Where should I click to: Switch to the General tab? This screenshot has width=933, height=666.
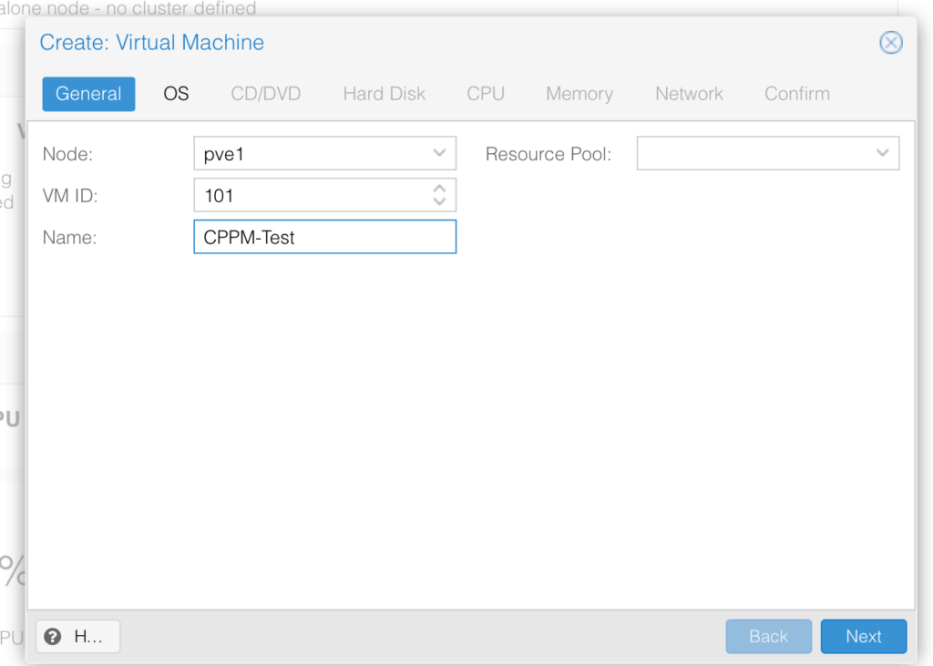pos(88,94)
